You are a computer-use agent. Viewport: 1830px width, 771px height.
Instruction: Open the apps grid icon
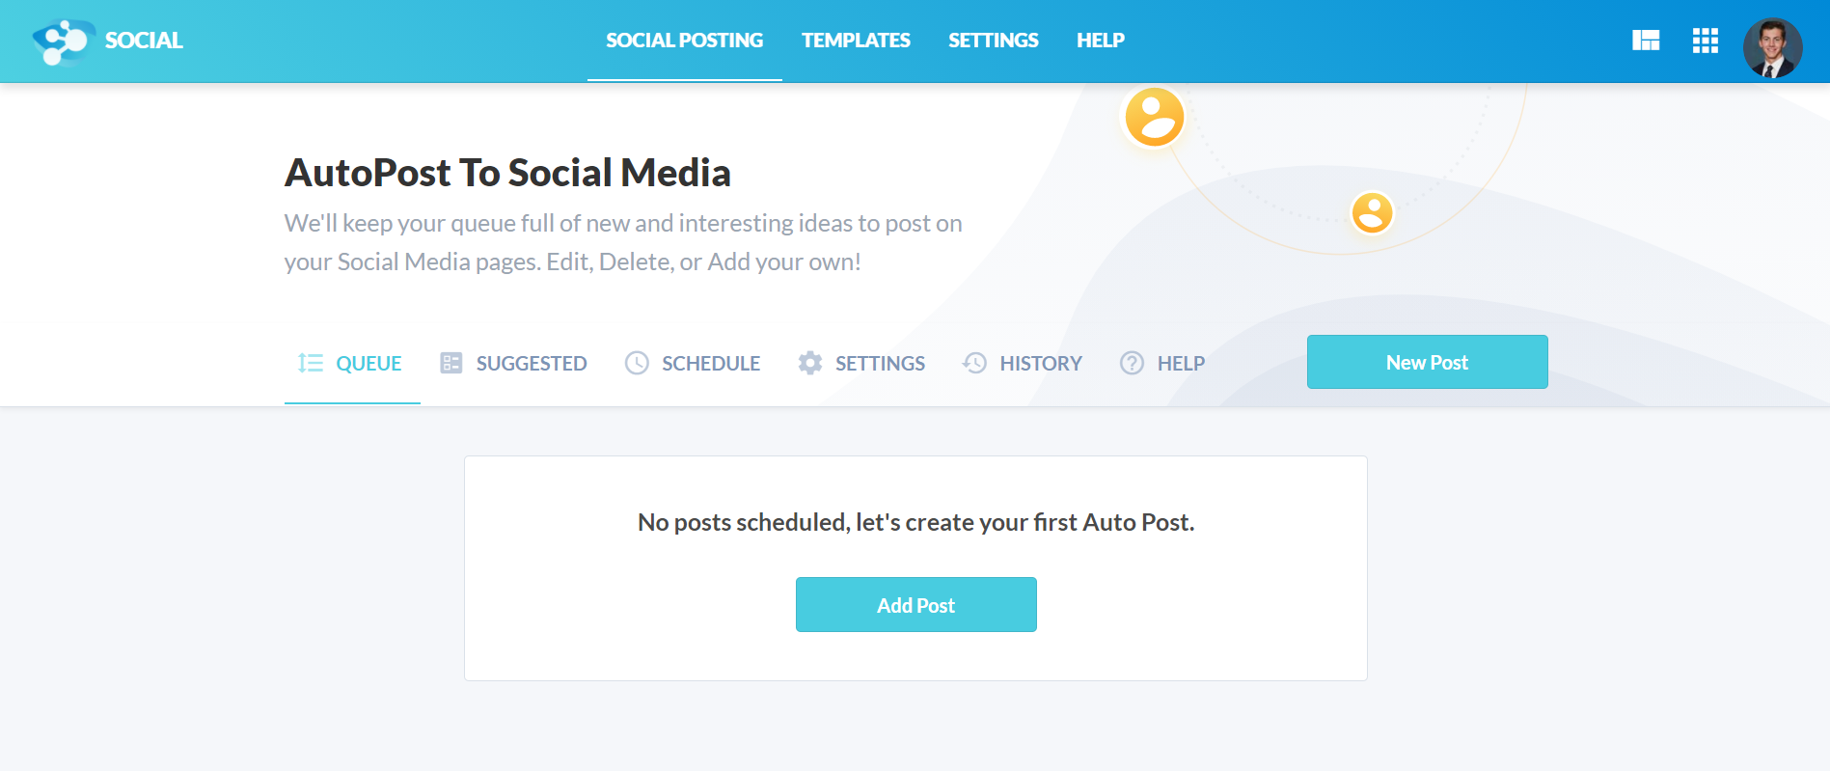[x=1706, y=41]
